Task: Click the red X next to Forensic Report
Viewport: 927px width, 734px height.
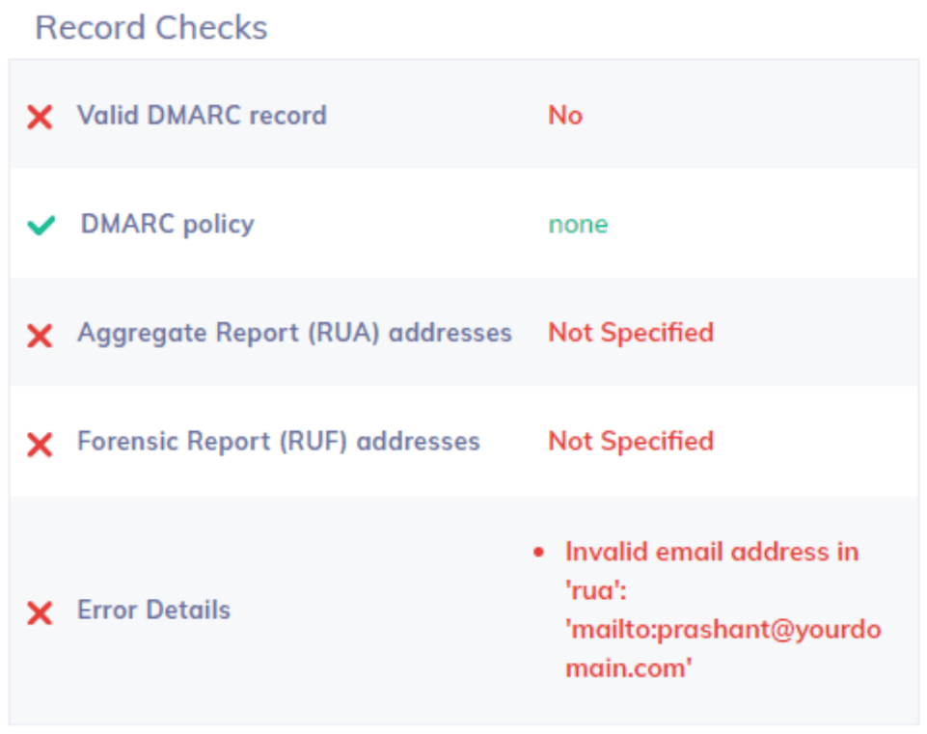Action: point(40,445)
